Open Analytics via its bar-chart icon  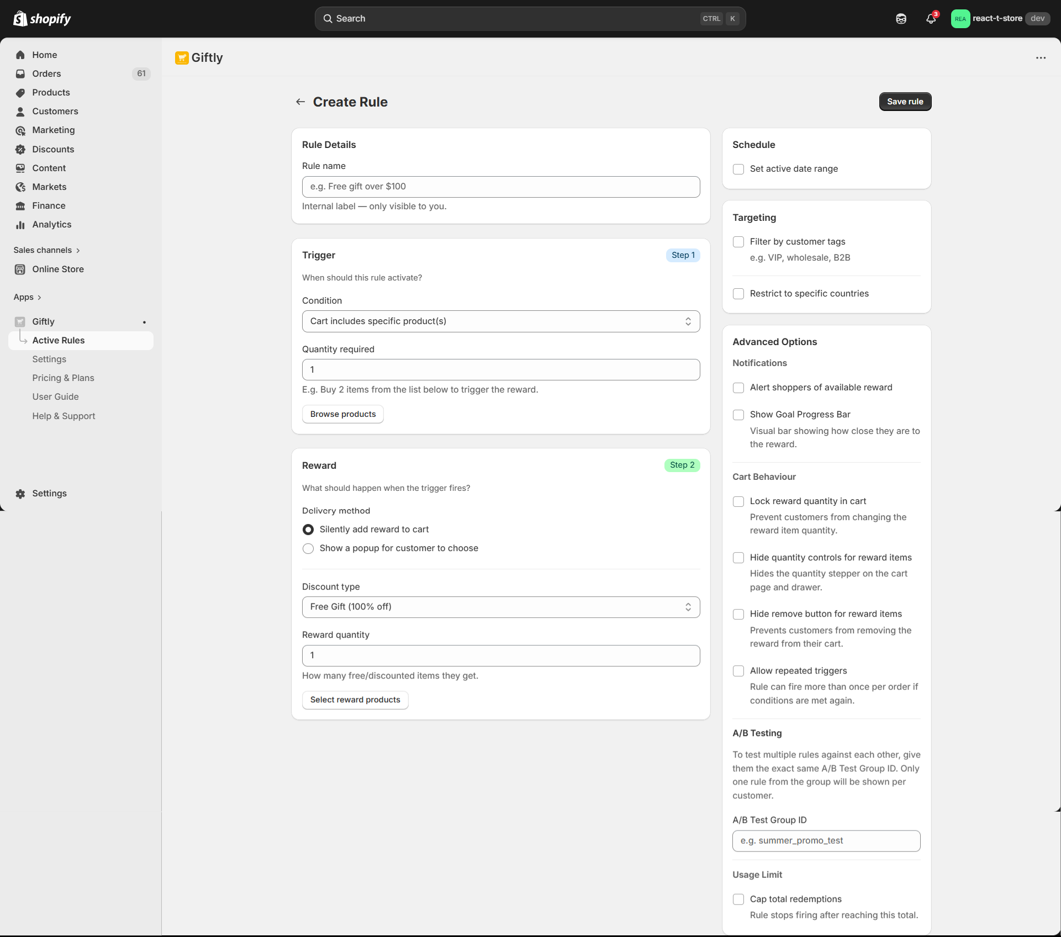tap(20, 225)
